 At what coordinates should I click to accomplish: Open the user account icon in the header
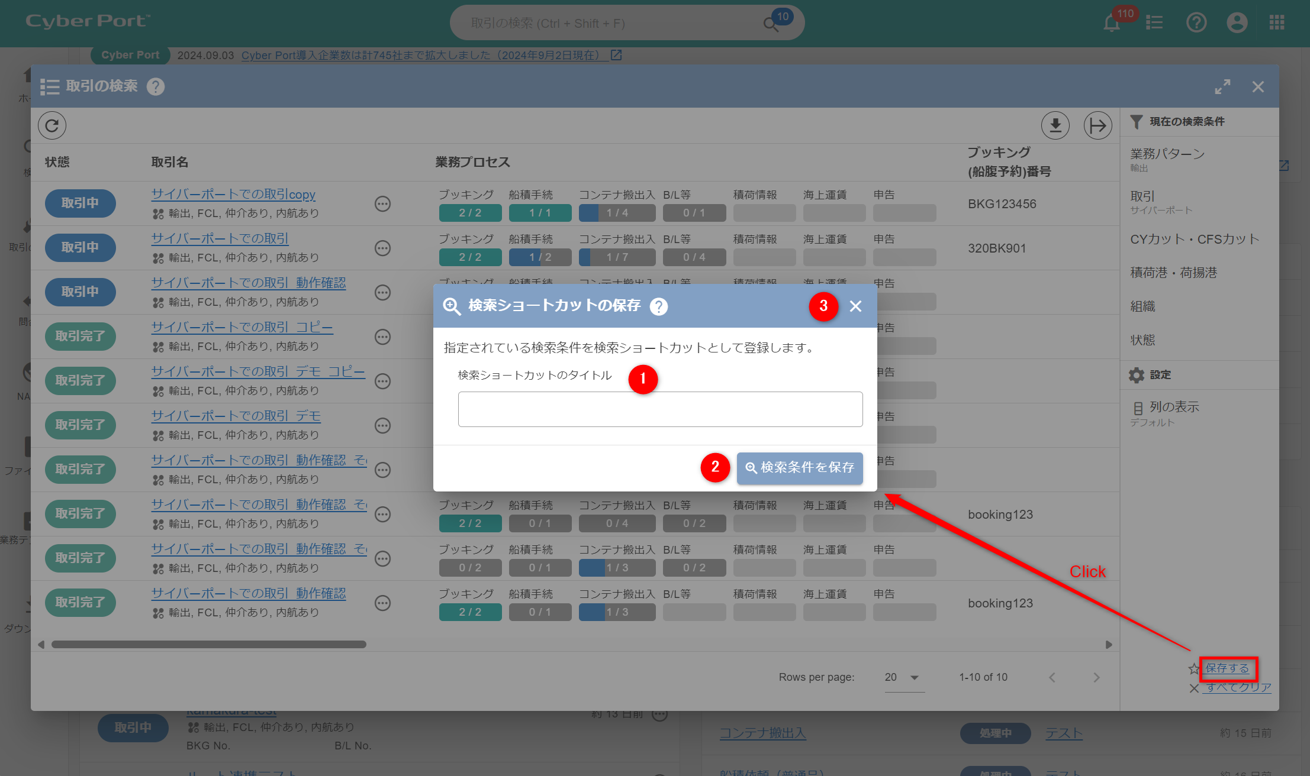click(1237, 23)
